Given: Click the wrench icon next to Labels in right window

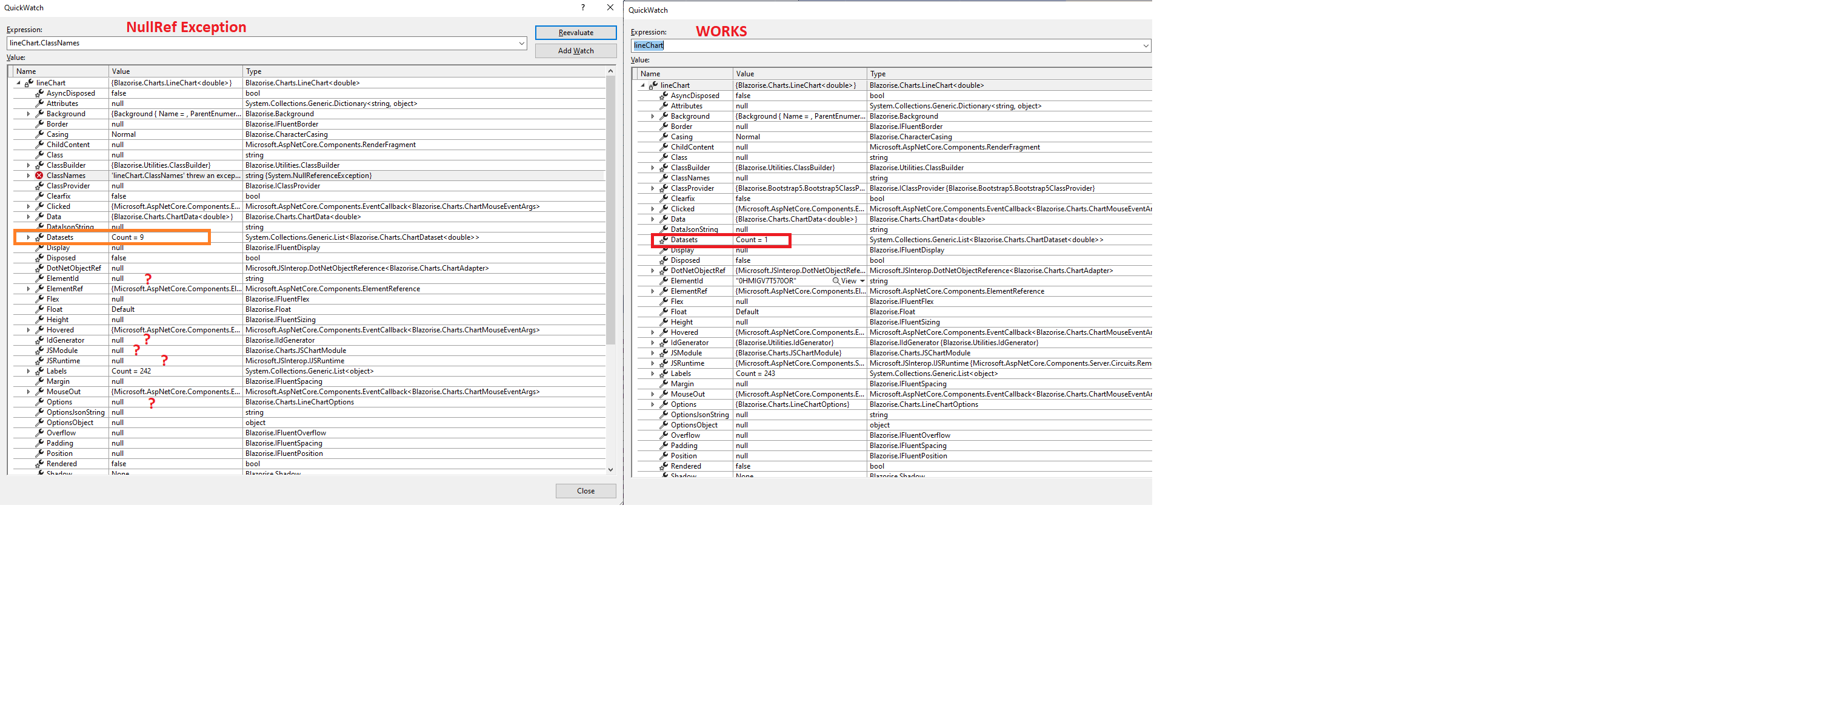Looking at the screenshot, I should (663, 374).
